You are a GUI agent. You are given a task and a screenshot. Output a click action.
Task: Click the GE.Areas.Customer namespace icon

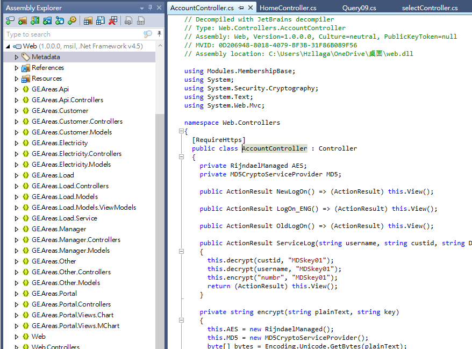pyautogui.click(x=26, y=111)
